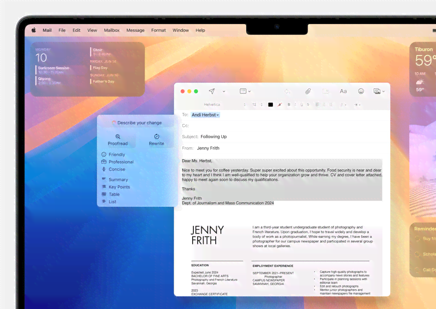Open the Mailbox menu

[112, 30]
